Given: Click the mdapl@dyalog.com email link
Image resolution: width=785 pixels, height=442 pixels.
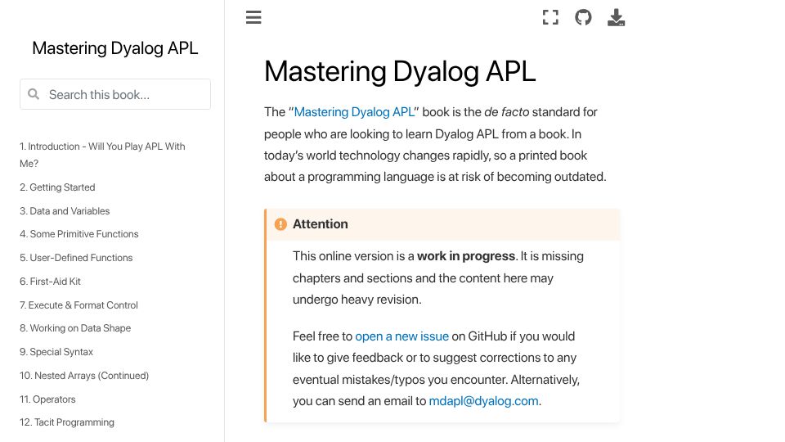Looking at the screenshot, I should pyautogui.click(x=483, y=401).
